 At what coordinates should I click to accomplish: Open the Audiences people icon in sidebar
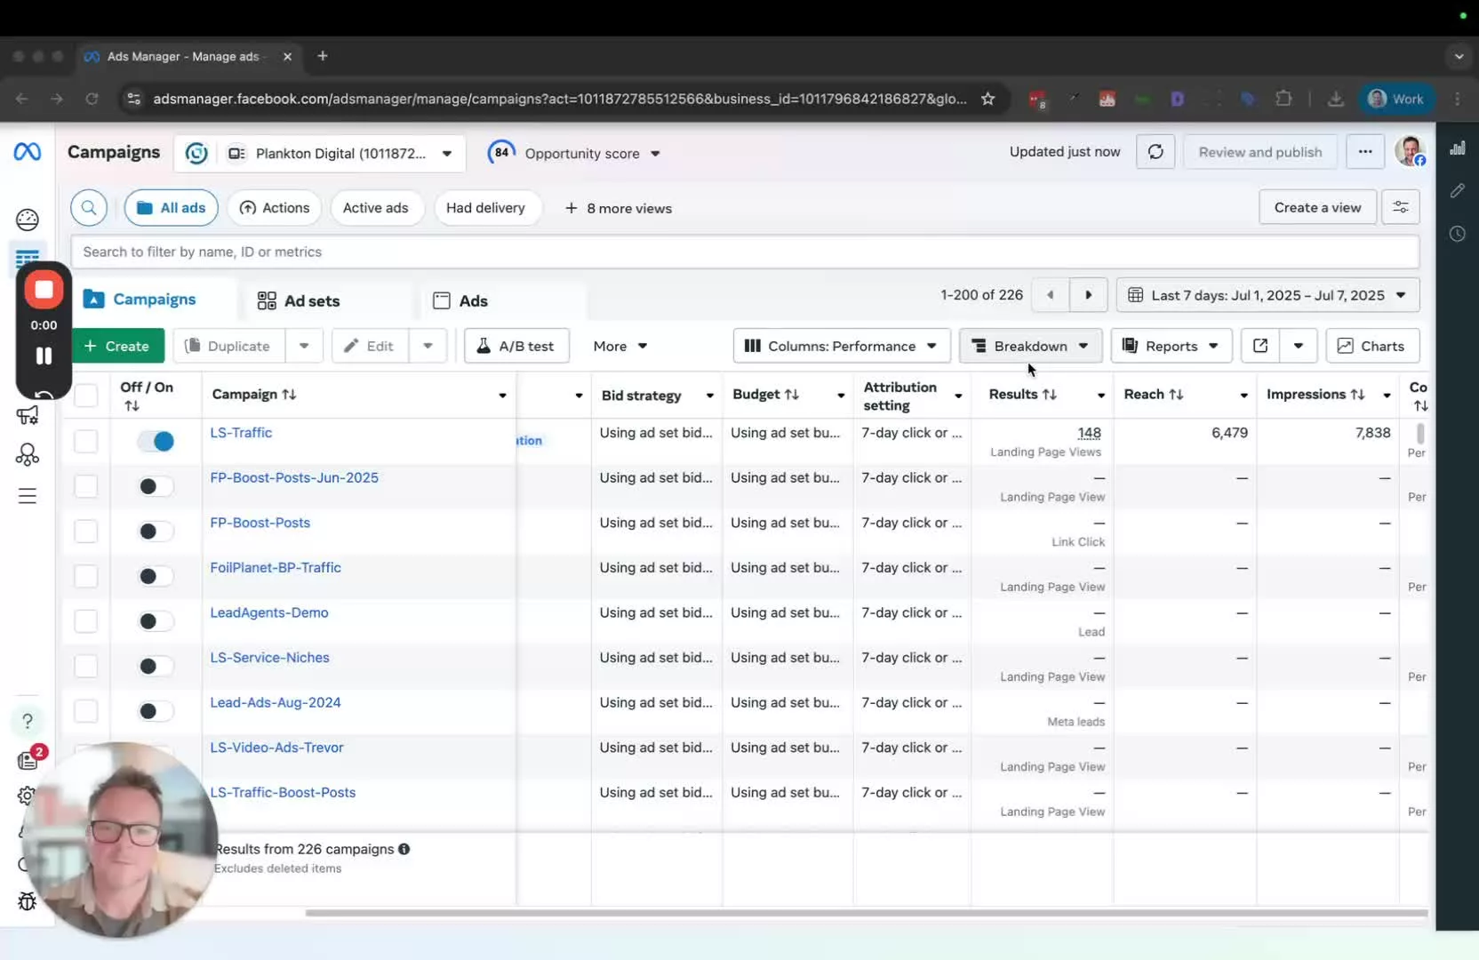coord(28,455)
